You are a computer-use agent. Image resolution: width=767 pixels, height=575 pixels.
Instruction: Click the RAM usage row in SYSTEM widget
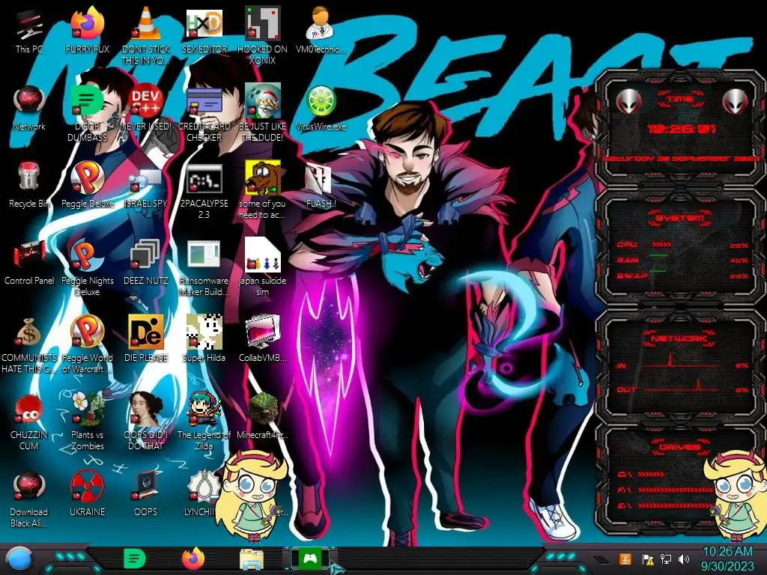point(682,260)
